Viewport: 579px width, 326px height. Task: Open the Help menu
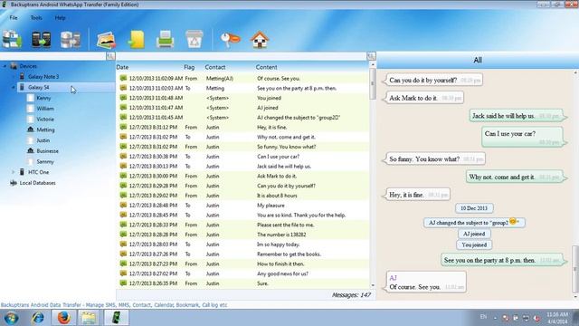tap(61, 18)
